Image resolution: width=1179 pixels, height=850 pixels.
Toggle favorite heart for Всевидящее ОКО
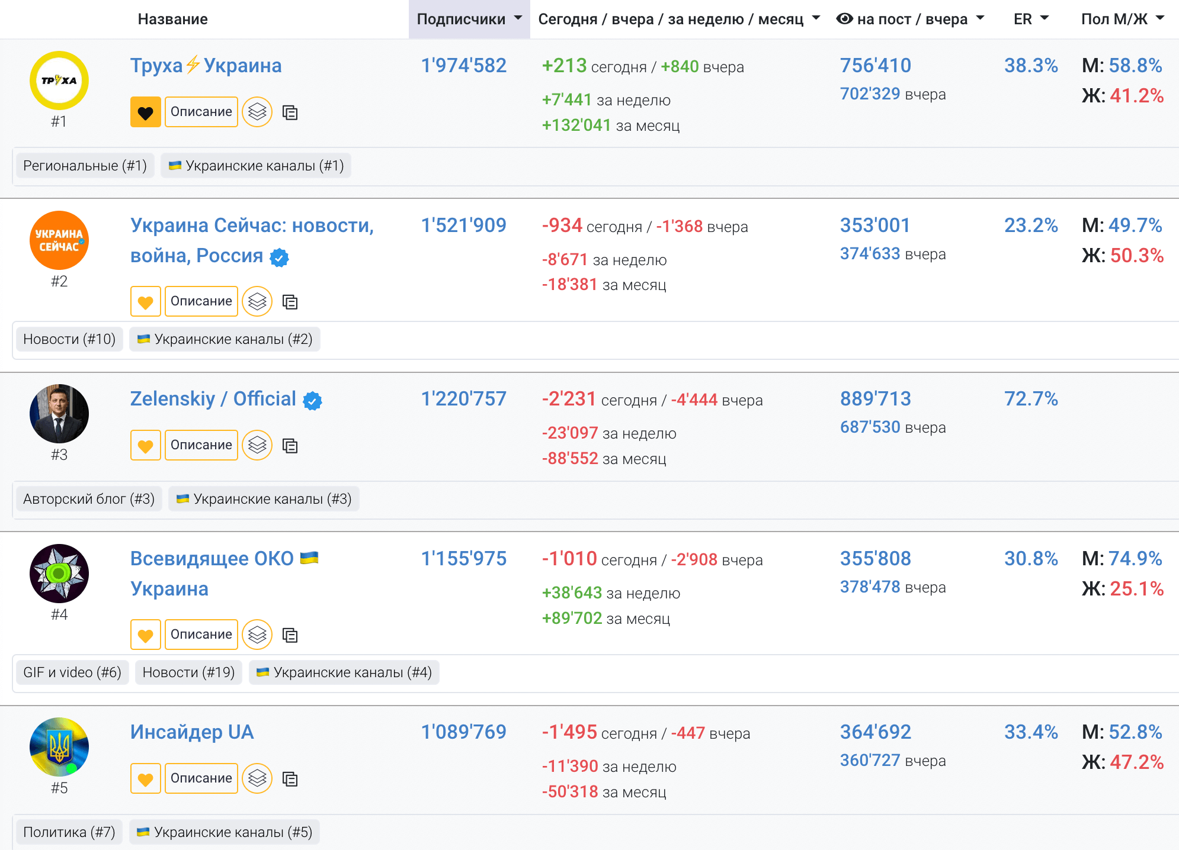[146, 635]
